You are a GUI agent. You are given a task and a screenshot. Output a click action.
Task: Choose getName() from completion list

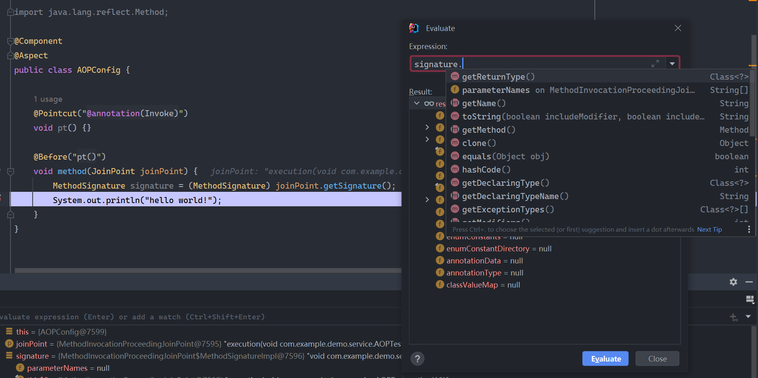[x=600, y=103]
